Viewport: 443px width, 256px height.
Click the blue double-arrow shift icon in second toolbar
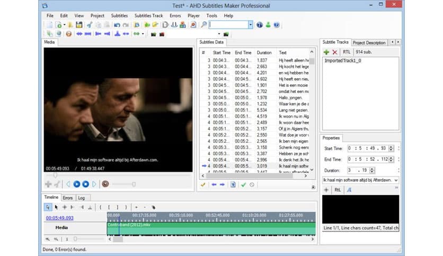click(x=79, y=34)
